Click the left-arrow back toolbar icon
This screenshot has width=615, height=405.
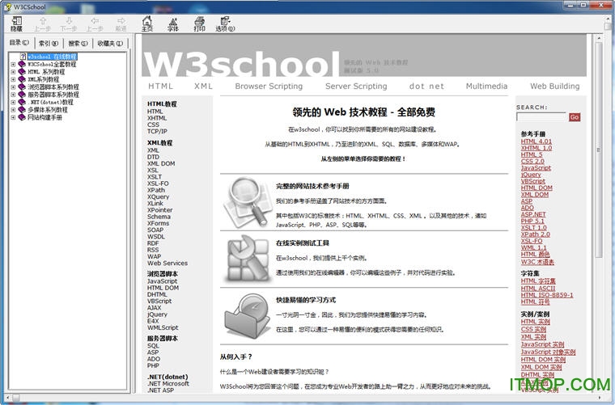coord(95,23)
